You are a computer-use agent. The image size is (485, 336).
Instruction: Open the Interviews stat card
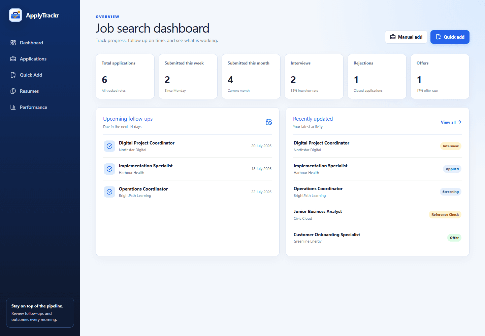[314, 76]
